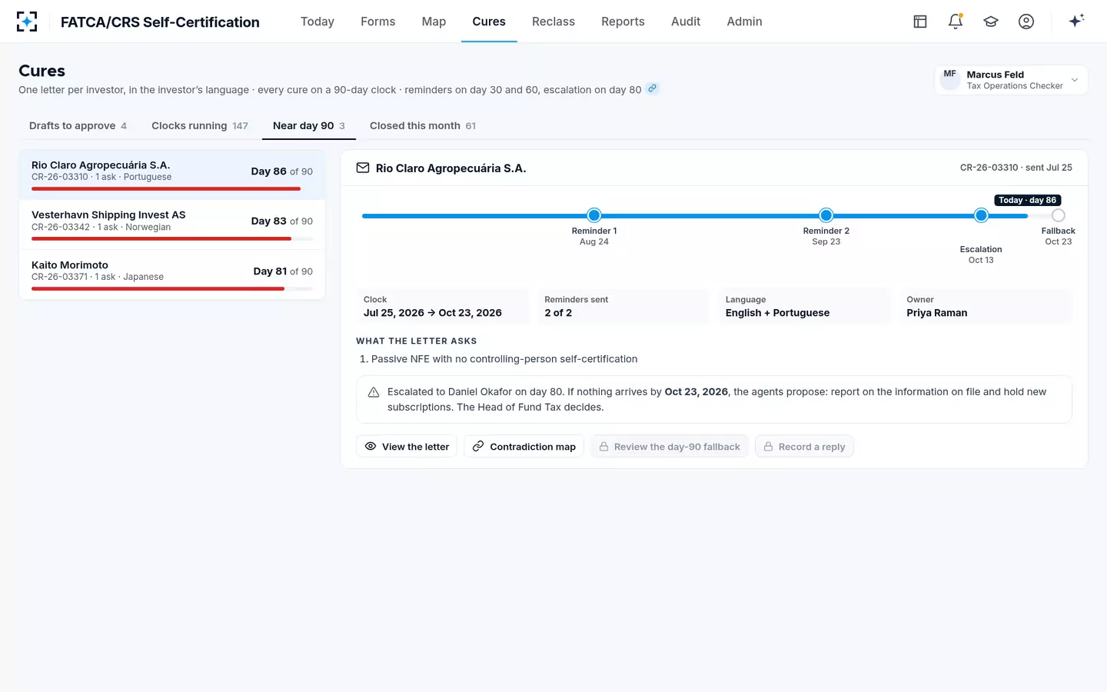Open the Audit tab
Viewport: 1107px width, 692px height.
pos(686,22)
